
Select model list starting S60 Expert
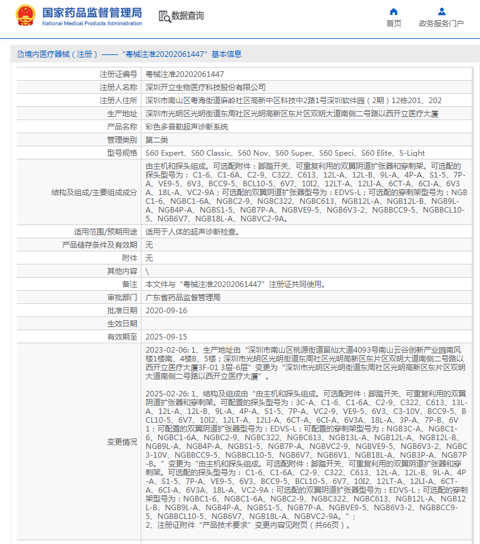(x=285, y=153)
